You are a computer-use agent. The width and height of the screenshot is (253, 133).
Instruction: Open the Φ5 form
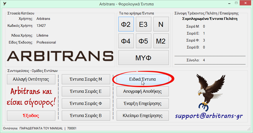[x=143, y=41]
